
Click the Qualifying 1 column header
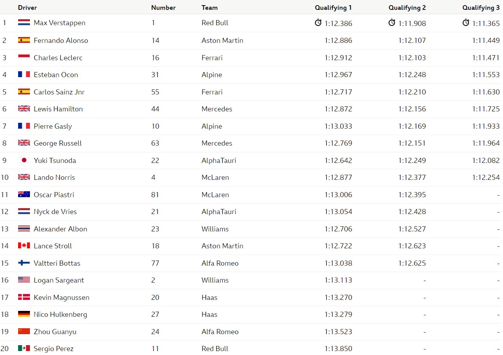point(333,7)
